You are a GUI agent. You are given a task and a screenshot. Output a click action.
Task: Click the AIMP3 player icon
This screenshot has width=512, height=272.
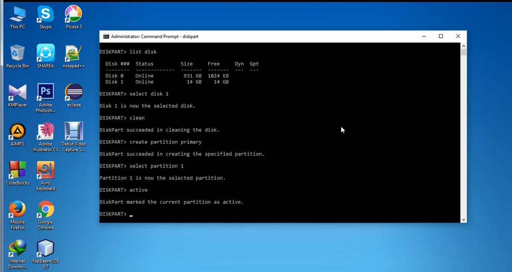coord(17,132)
